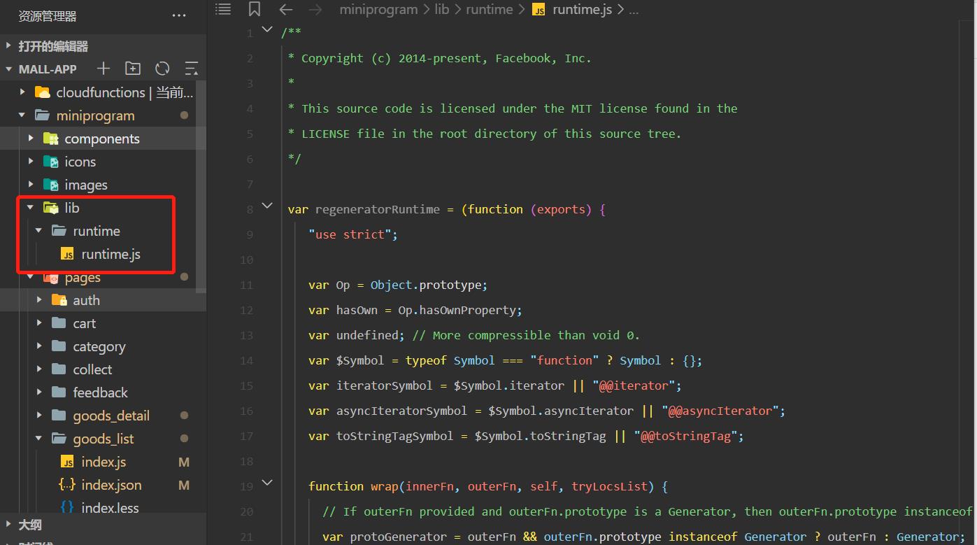Viewport: 977px width, 545px height.
Task: Expand the cart folder arrow
Action: tap(39, 323)
